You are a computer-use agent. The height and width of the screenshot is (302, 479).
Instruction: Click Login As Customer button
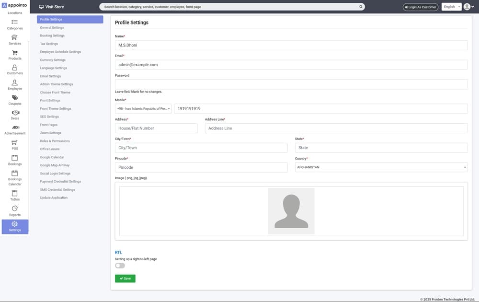pyautogui.click(x=421, y=7)
